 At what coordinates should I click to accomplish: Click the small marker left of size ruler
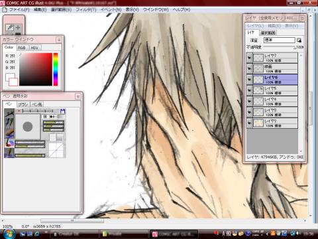pos(19,111)
